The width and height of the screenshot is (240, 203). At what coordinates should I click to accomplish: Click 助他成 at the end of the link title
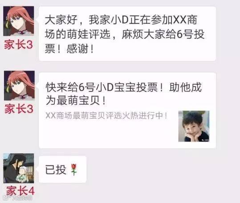(x=185, y=87)
